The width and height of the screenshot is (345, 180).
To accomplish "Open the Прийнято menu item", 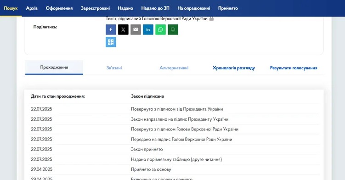I will point(228,8).
